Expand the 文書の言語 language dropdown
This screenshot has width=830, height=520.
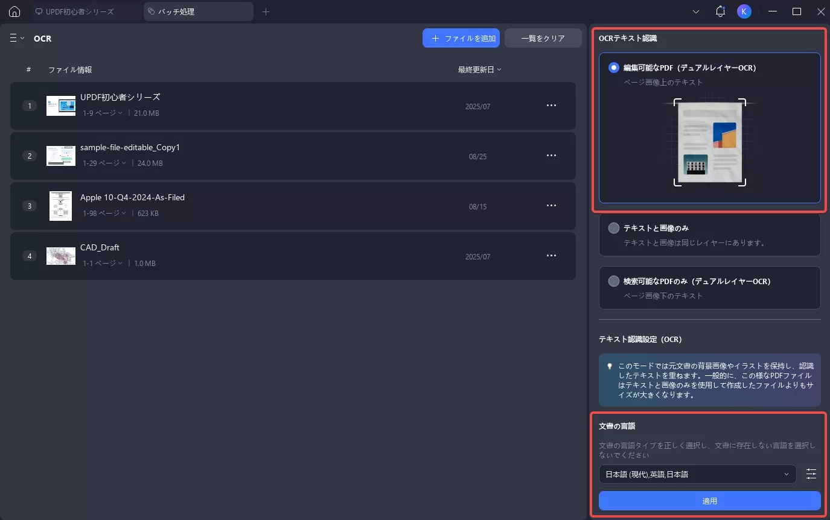tap(697, 474)
